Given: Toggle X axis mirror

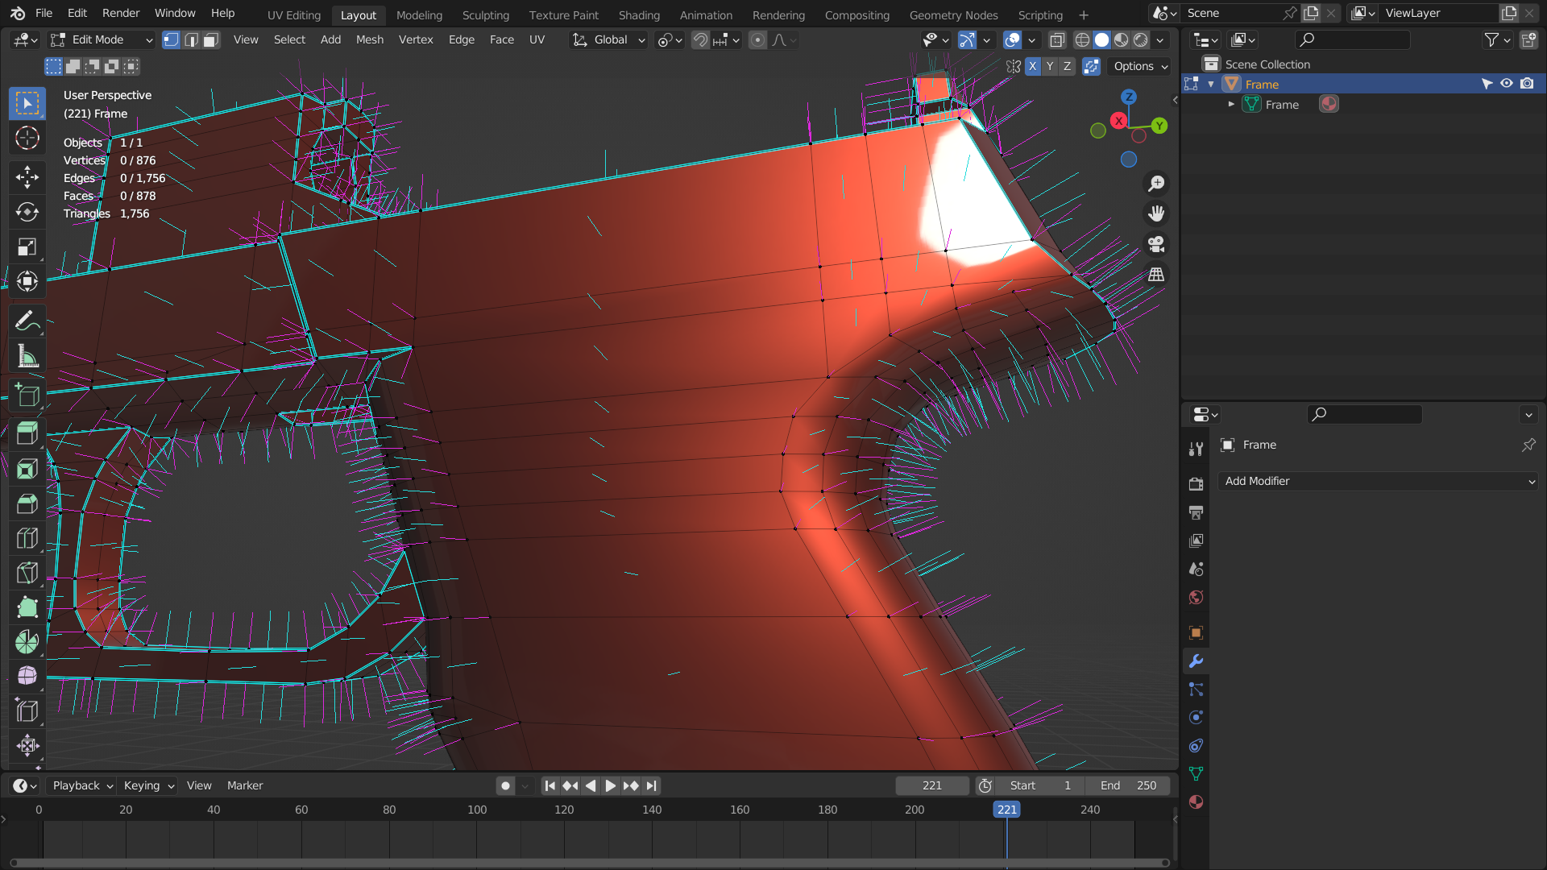Looking at the screenshot, I should (x=1032, y=66).
